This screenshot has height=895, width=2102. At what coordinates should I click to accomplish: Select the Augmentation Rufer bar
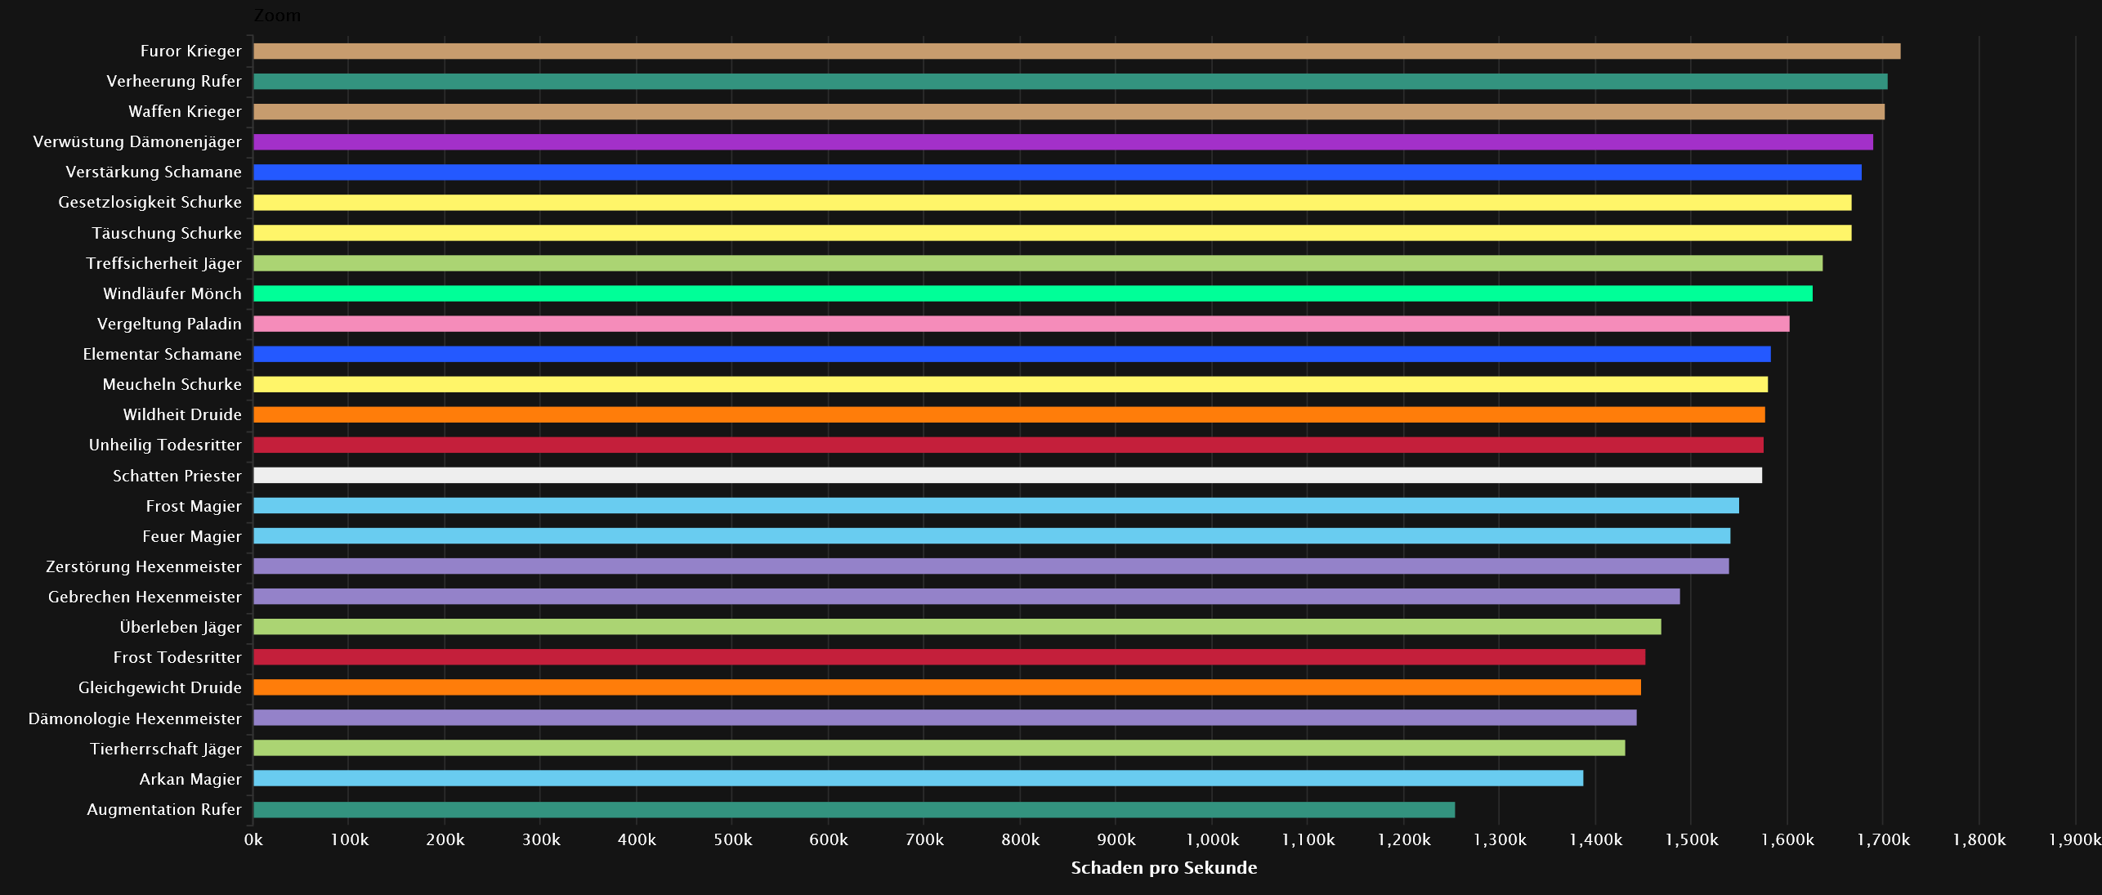point(854,810)
